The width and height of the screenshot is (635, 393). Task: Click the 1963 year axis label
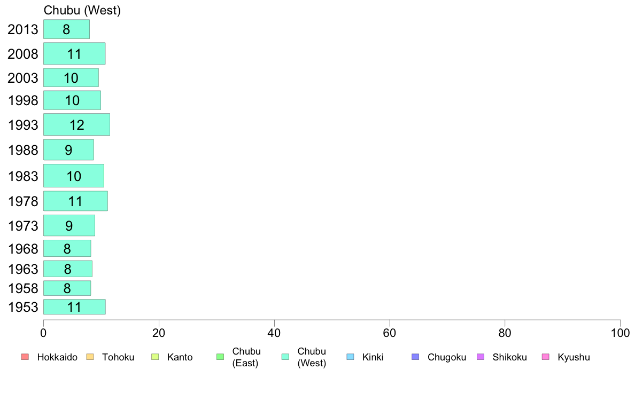click(23, 269)
